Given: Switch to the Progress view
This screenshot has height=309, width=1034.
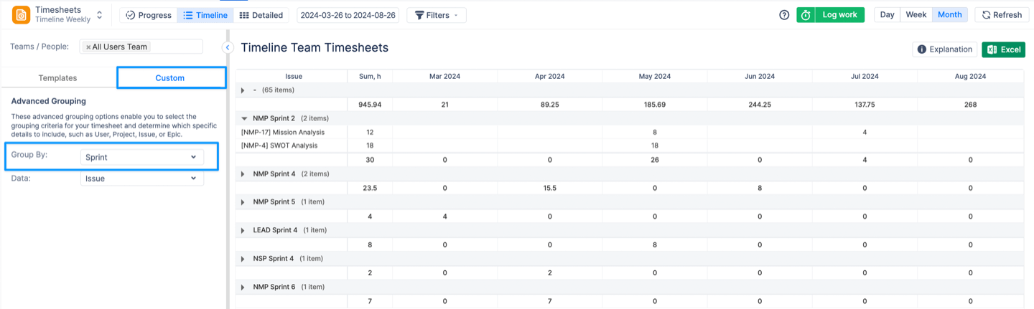Looking at the screenshot, I should pyautogui.click(x=148, y=15).
